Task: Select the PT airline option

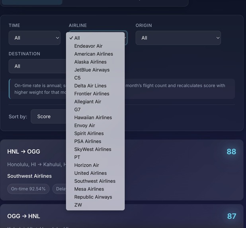Action: (x=95, y=157)
